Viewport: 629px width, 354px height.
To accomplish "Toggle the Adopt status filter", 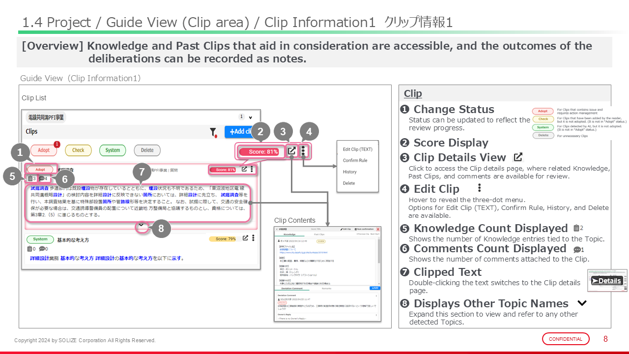I will tap(44, 150).
